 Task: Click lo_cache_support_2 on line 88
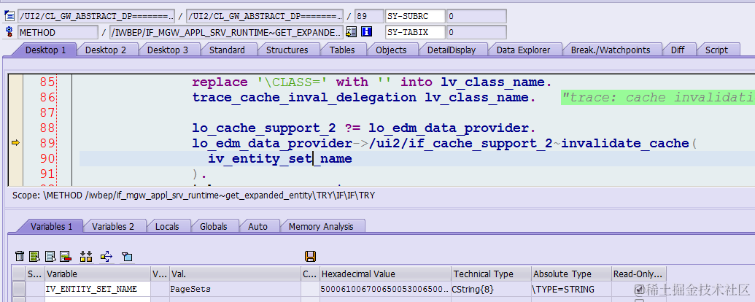click(264, 128)
